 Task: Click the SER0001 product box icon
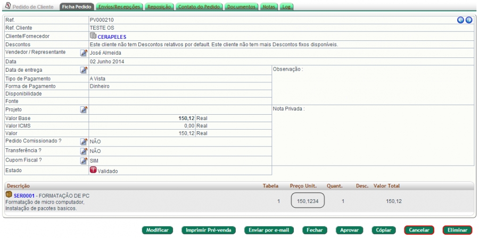tap(9, 194)
